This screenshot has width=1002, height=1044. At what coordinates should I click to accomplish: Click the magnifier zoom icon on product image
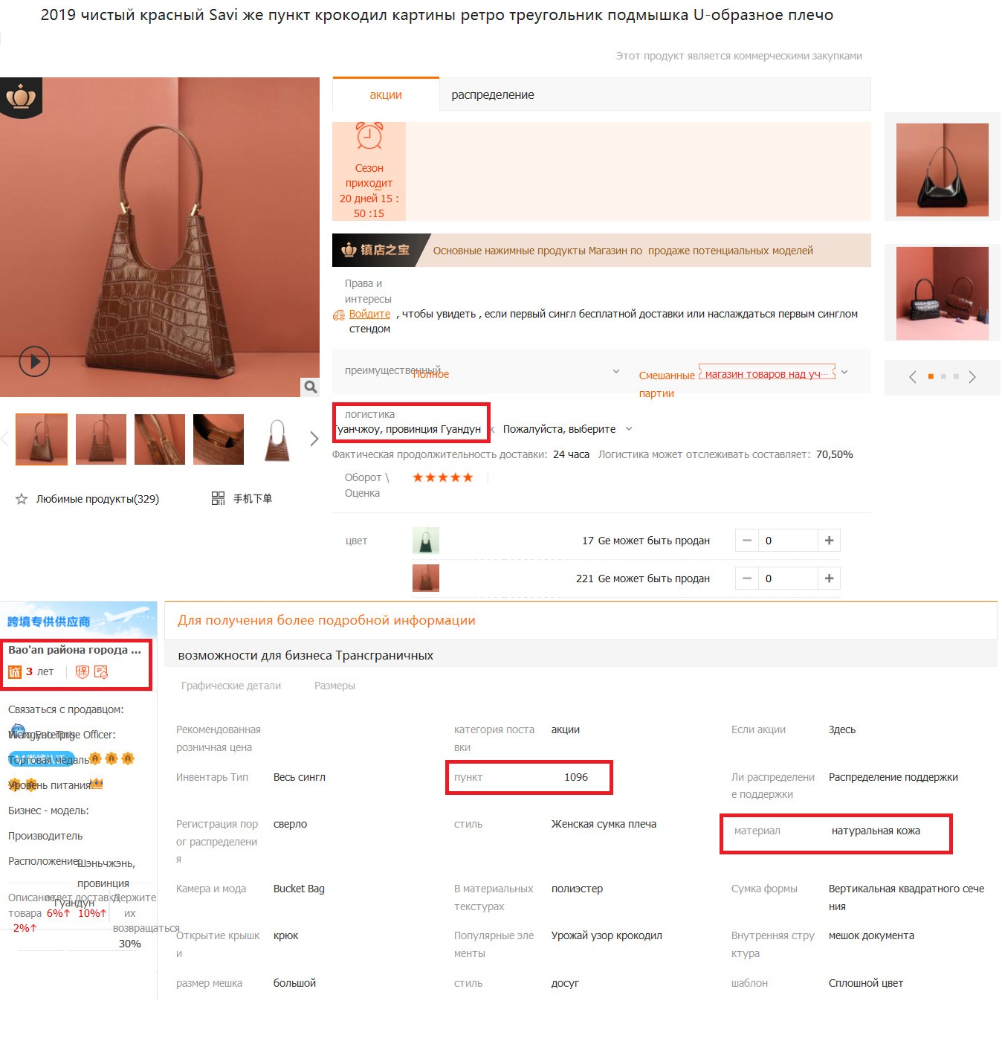click(311, 387)
